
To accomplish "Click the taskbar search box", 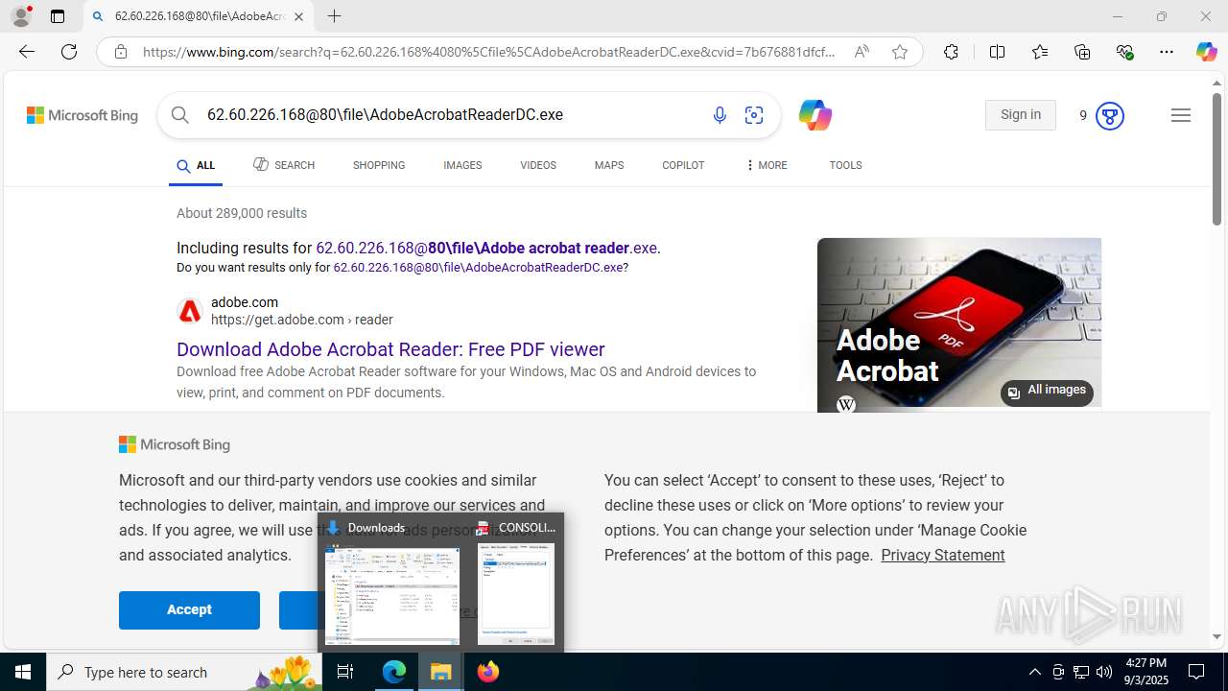I will [x=184, y=672].
